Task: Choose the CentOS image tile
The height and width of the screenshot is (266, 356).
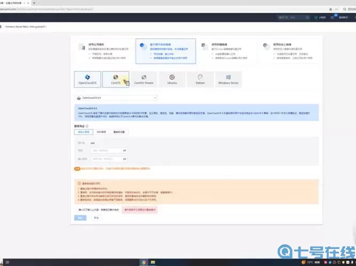Action: click(x=115, y=79)
